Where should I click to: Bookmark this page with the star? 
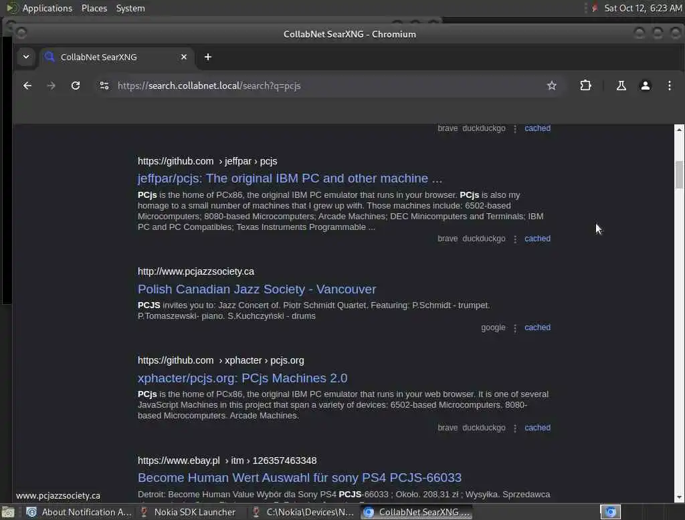click(552, 86)
